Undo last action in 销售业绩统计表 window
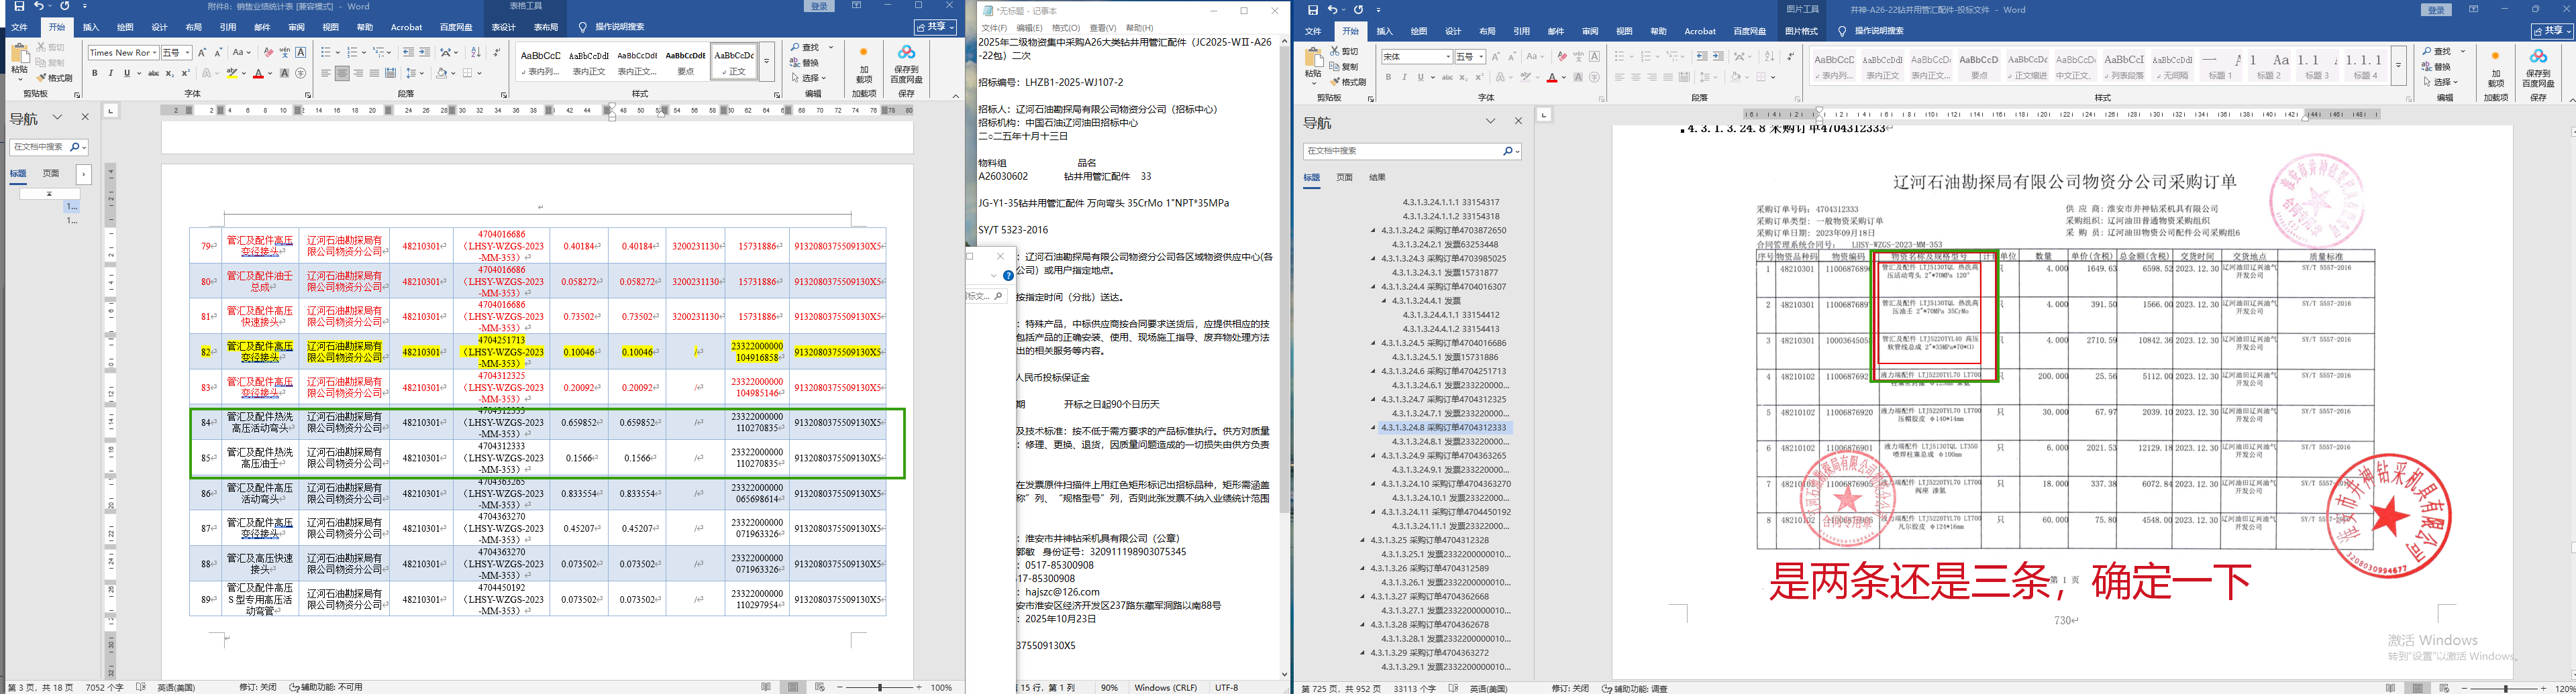 coord(39,7)
